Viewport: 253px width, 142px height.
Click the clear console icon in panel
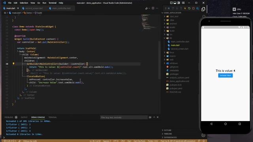(150, 117)
